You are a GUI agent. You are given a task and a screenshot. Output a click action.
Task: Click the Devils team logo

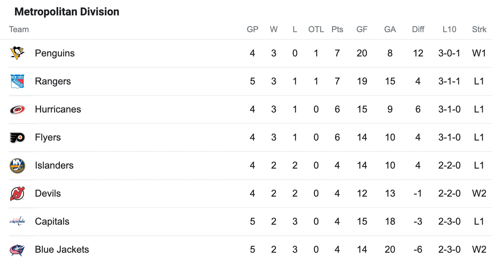pyautogui.click(x=17, y=194)
